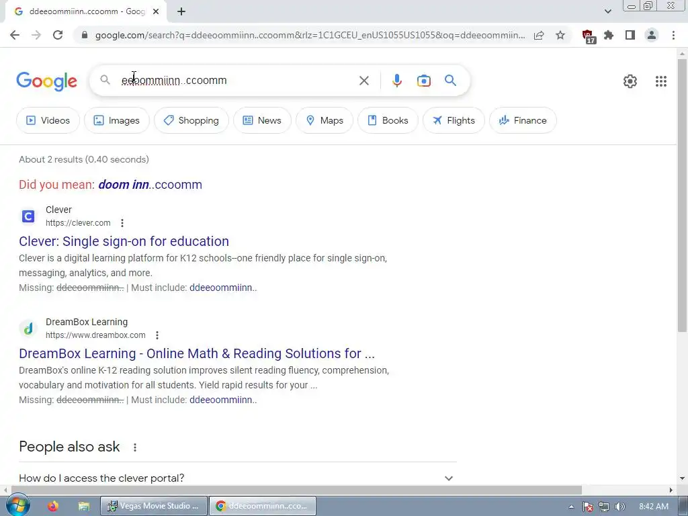
Task: Search by image with the camera icon
Action: (424, 81)
